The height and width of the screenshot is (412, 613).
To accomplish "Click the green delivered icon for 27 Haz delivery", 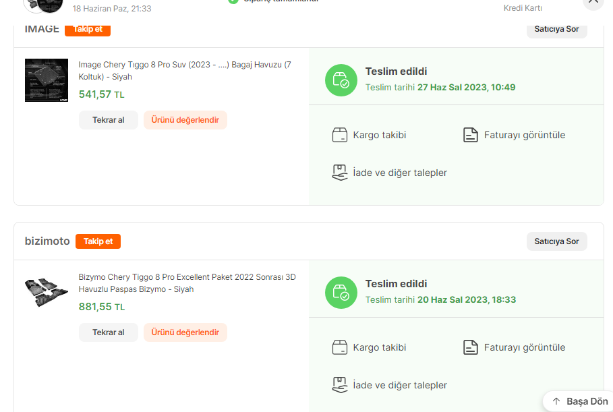I will click(x=341, y=80).
